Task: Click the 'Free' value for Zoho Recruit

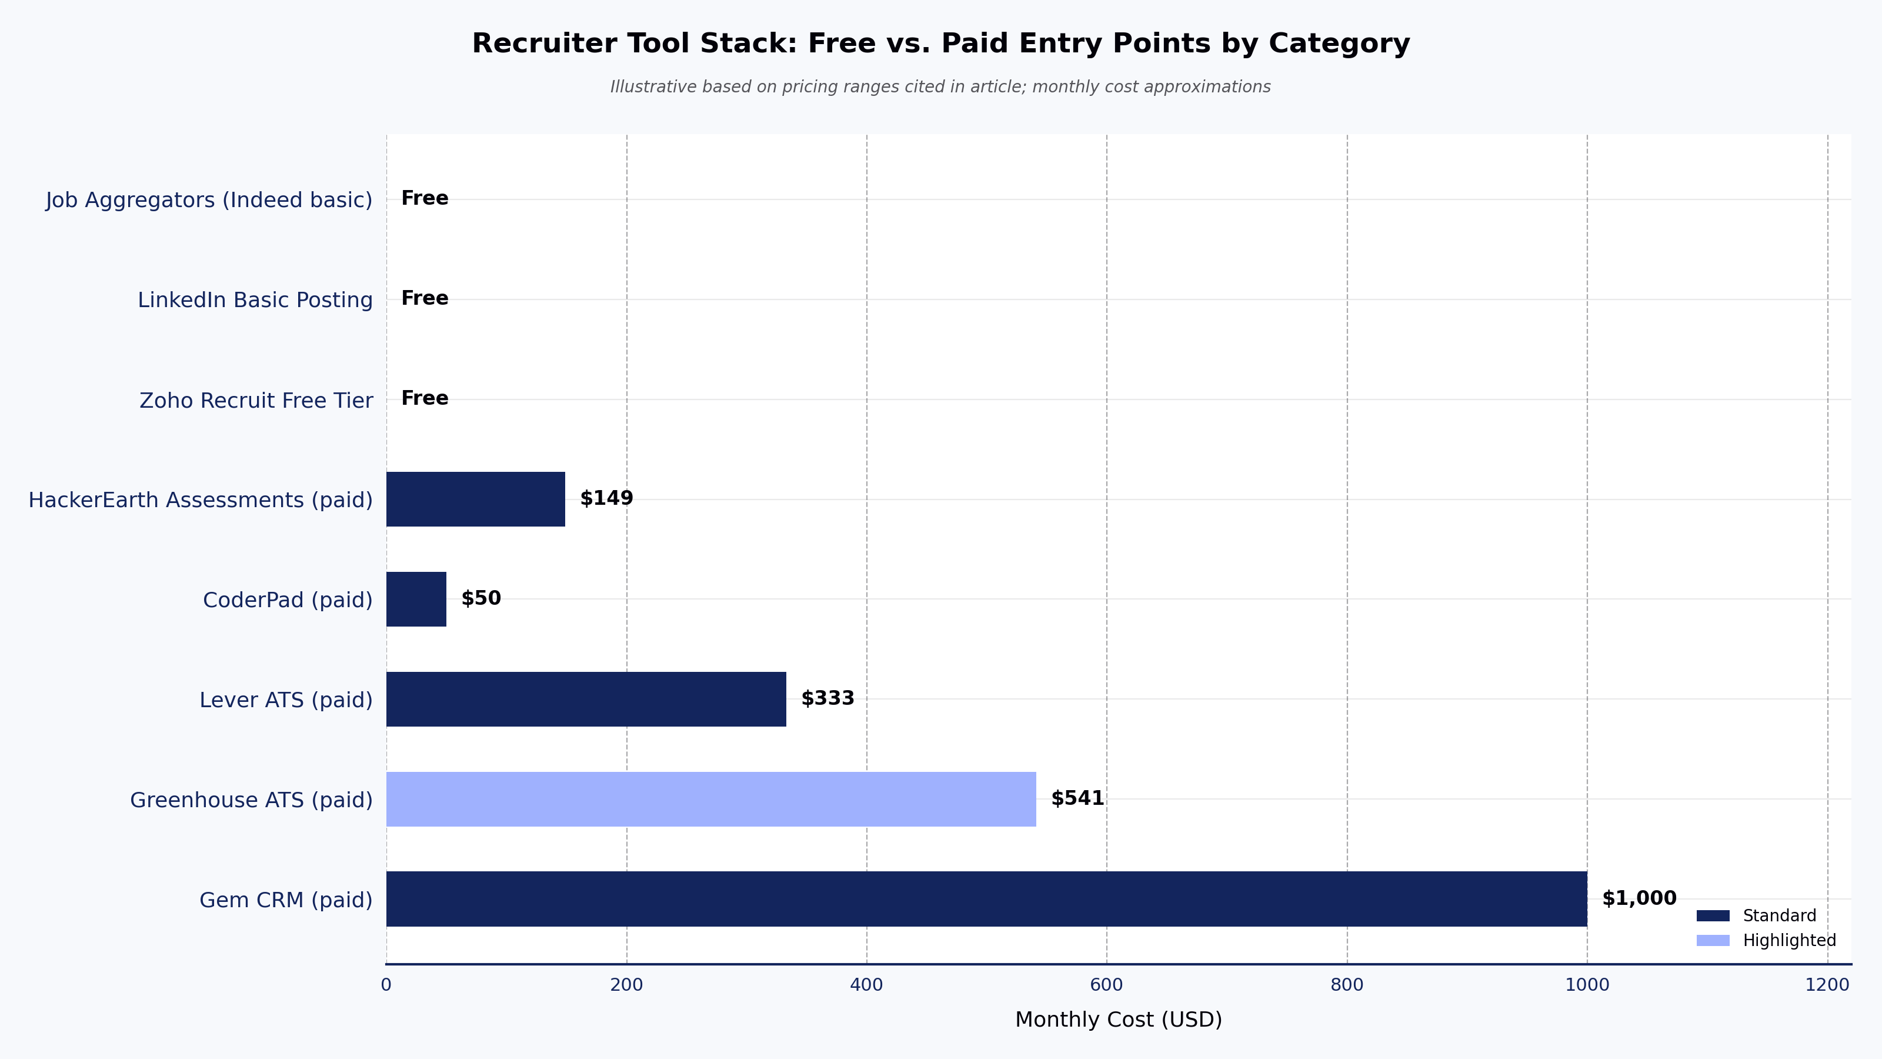Action: [425, 398]
